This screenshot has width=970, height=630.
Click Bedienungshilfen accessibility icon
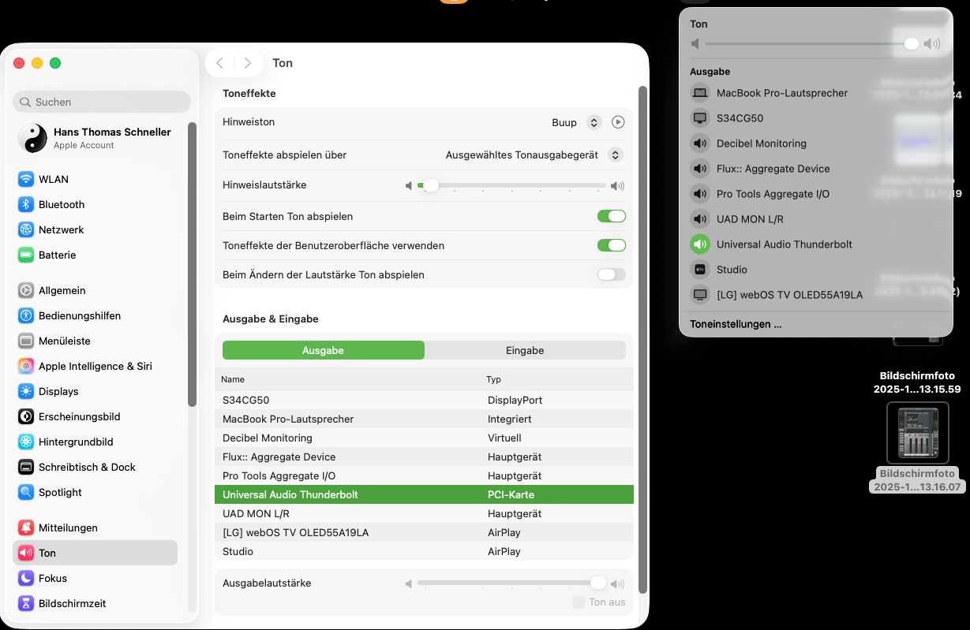pos(26,315)
